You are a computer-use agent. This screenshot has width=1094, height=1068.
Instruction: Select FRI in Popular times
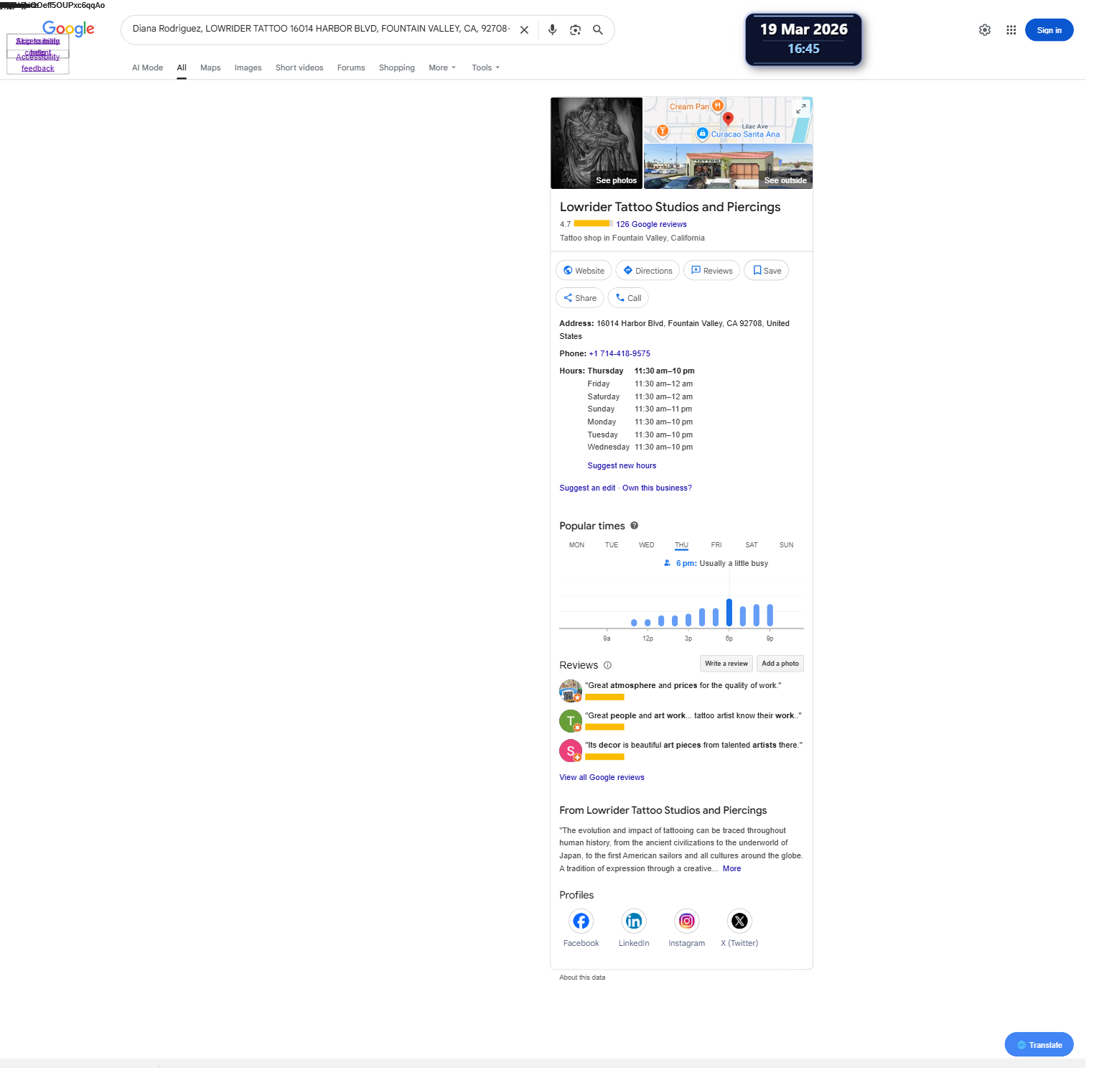tap(716, 545)
